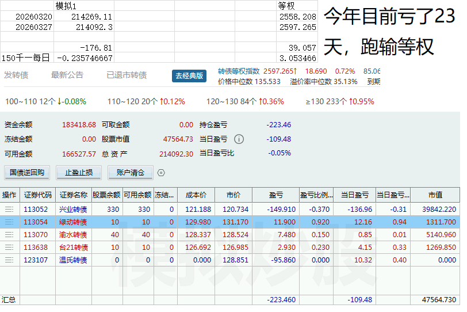Open operation menu icon for 温氏转债 row
The height and width of the screenshot is (312, 467).
coord(9,260)
